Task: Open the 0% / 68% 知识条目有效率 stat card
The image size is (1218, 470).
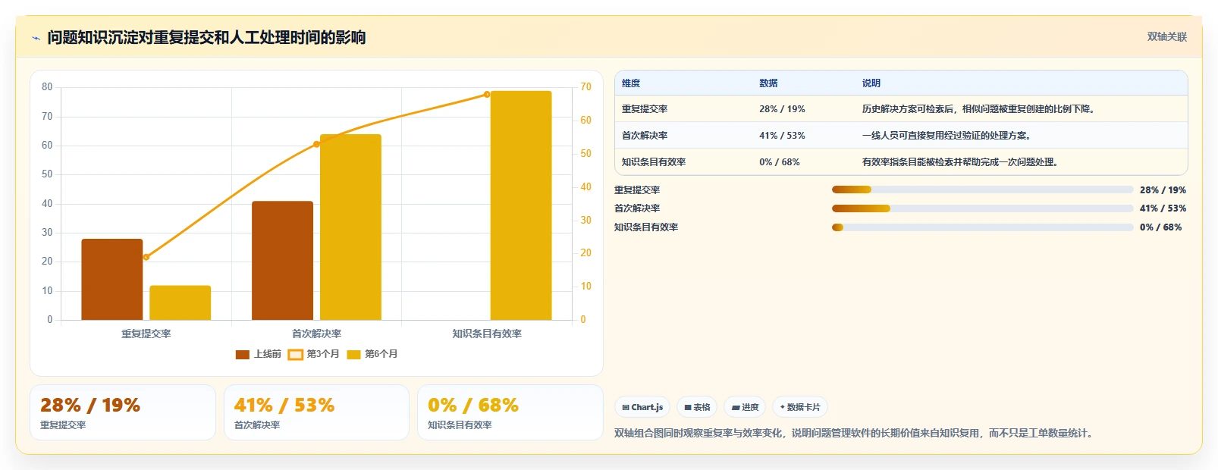Action: pos(510,412)
